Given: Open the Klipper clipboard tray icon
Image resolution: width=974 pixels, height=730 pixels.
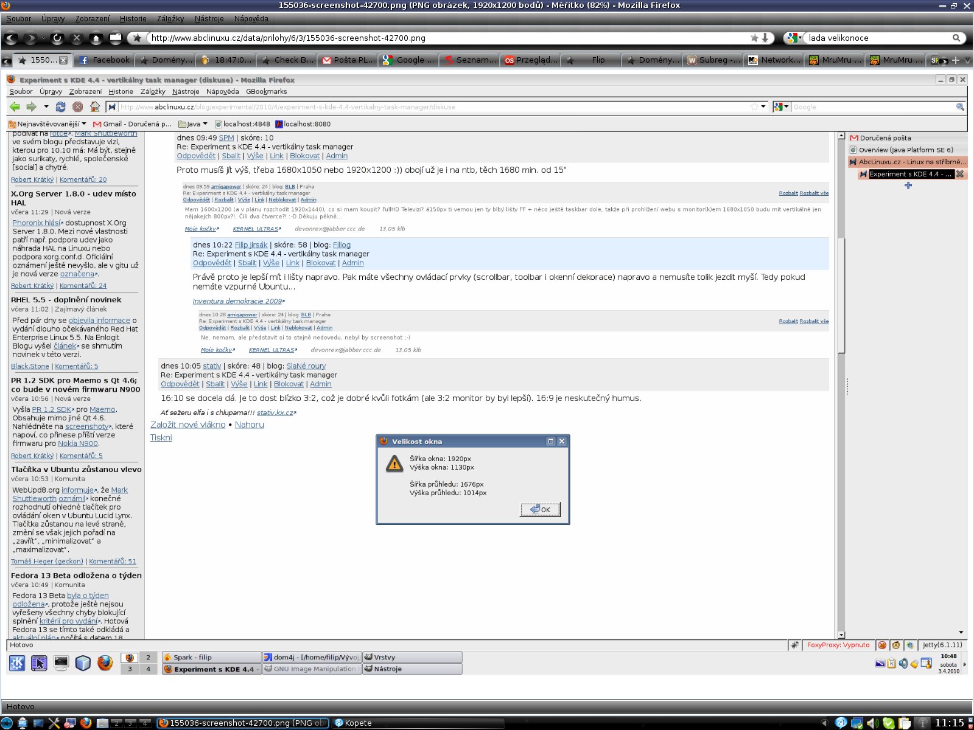Looking at the screenshot, I should click(x=905, y=723).
